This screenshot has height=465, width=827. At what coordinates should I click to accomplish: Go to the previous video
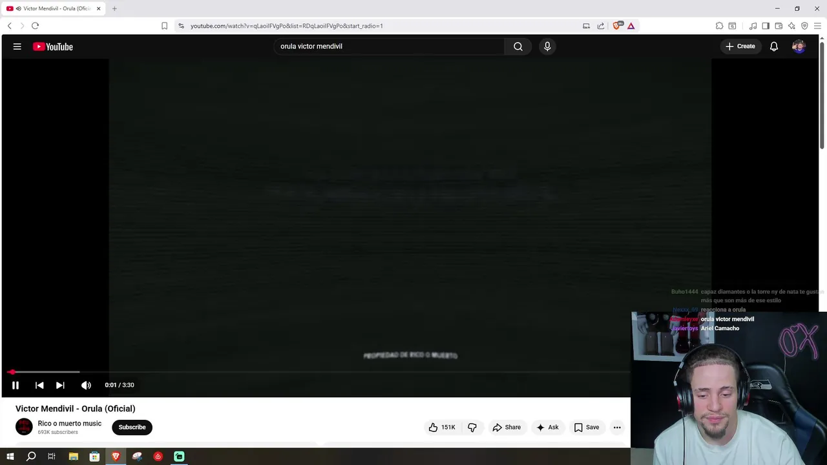click(x=39, y=385)
